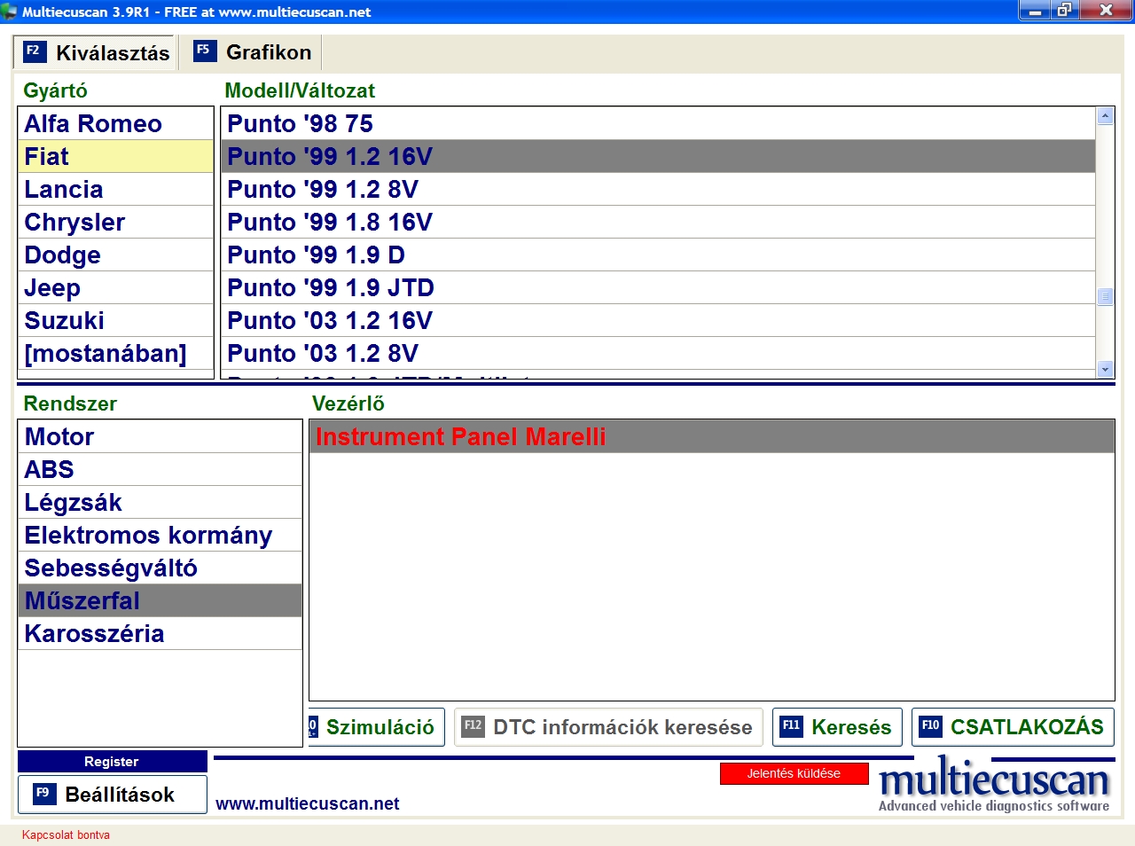The height and width of the screenshot is (846, 1135).
Task: Open Beállítások settings
Action: (x=112, y=795)
